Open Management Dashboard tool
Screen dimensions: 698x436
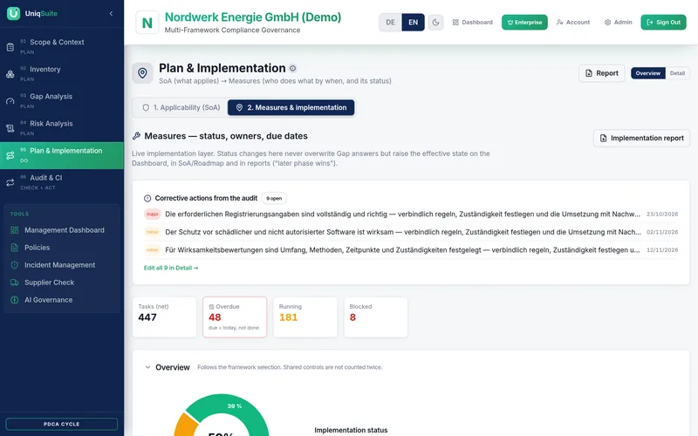tap(62, 230)
